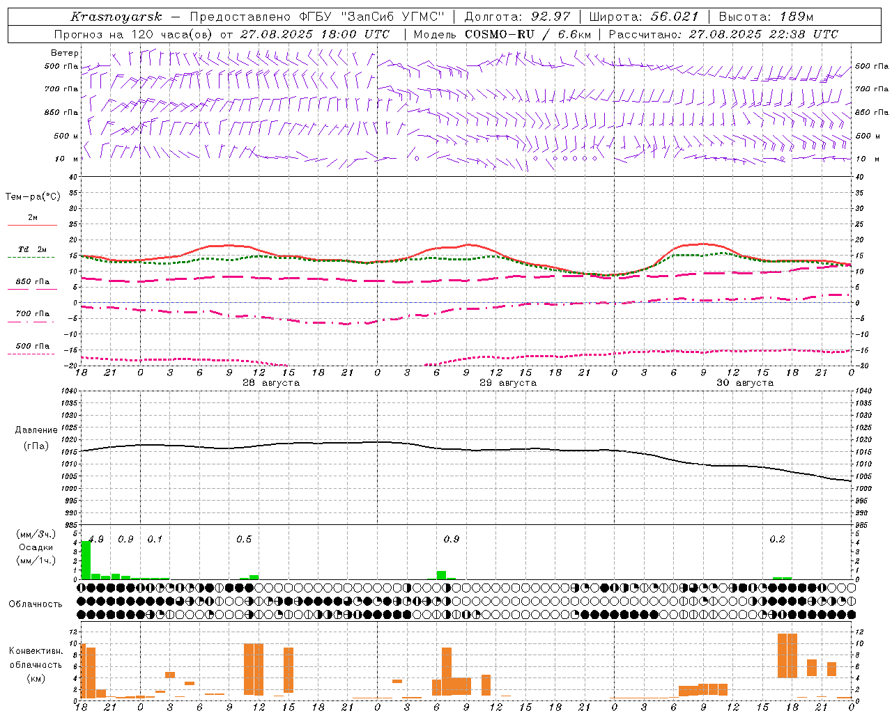
Task: Click the 'Высота: 189м' header value
Action: (765, 17)
